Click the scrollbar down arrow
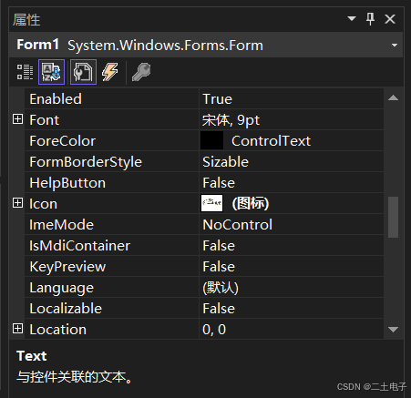The height and width of the screenshot is (398, 411). 394,330
